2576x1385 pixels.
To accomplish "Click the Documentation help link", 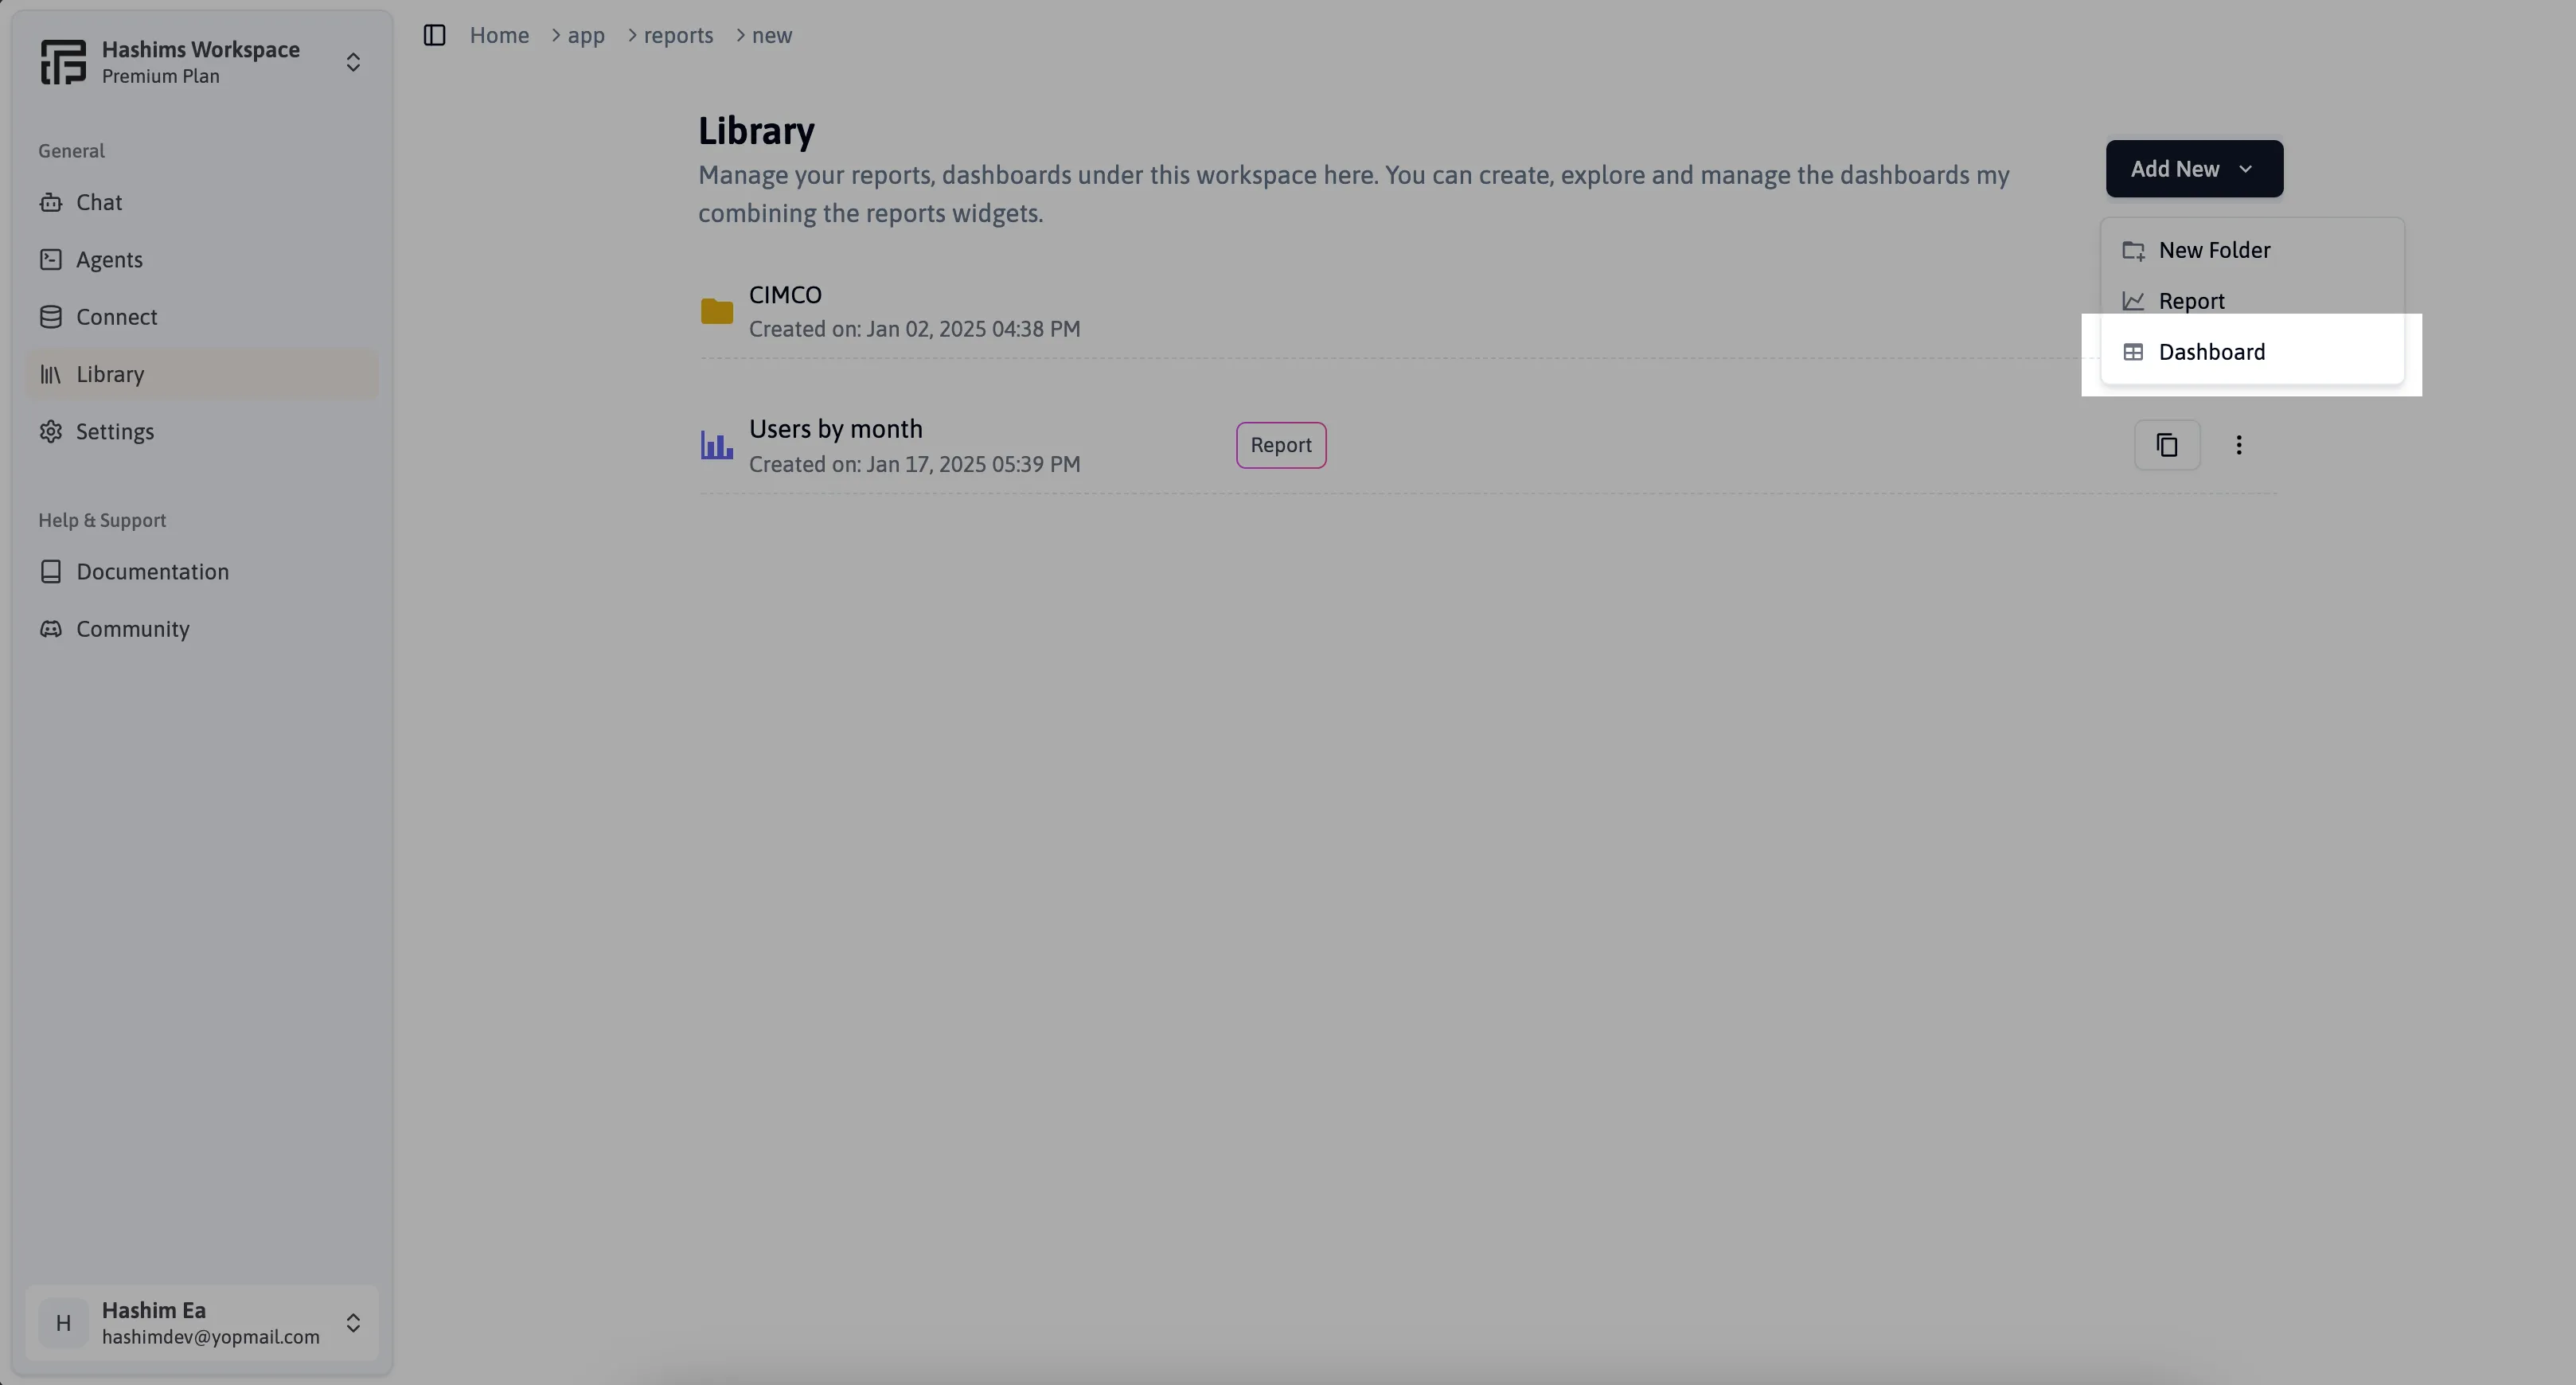I will pos(152,570).
